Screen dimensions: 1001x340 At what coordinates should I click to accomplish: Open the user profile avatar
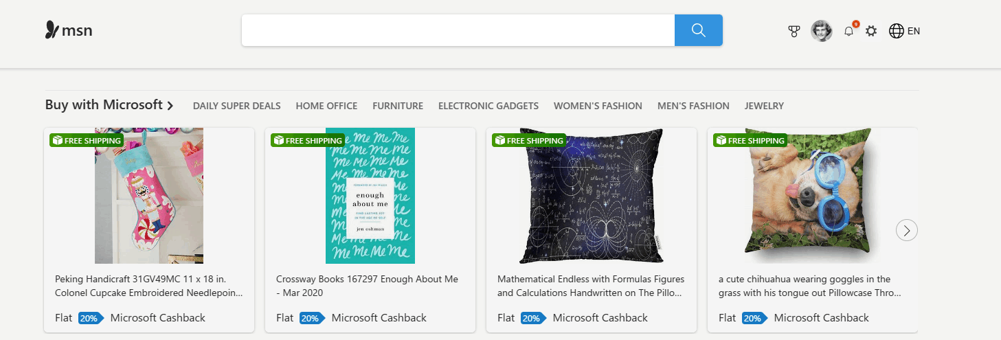pos(822,31)
